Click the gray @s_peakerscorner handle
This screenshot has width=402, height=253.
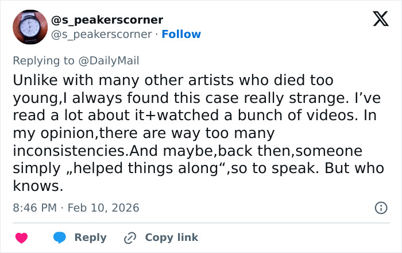click(102, 34)
